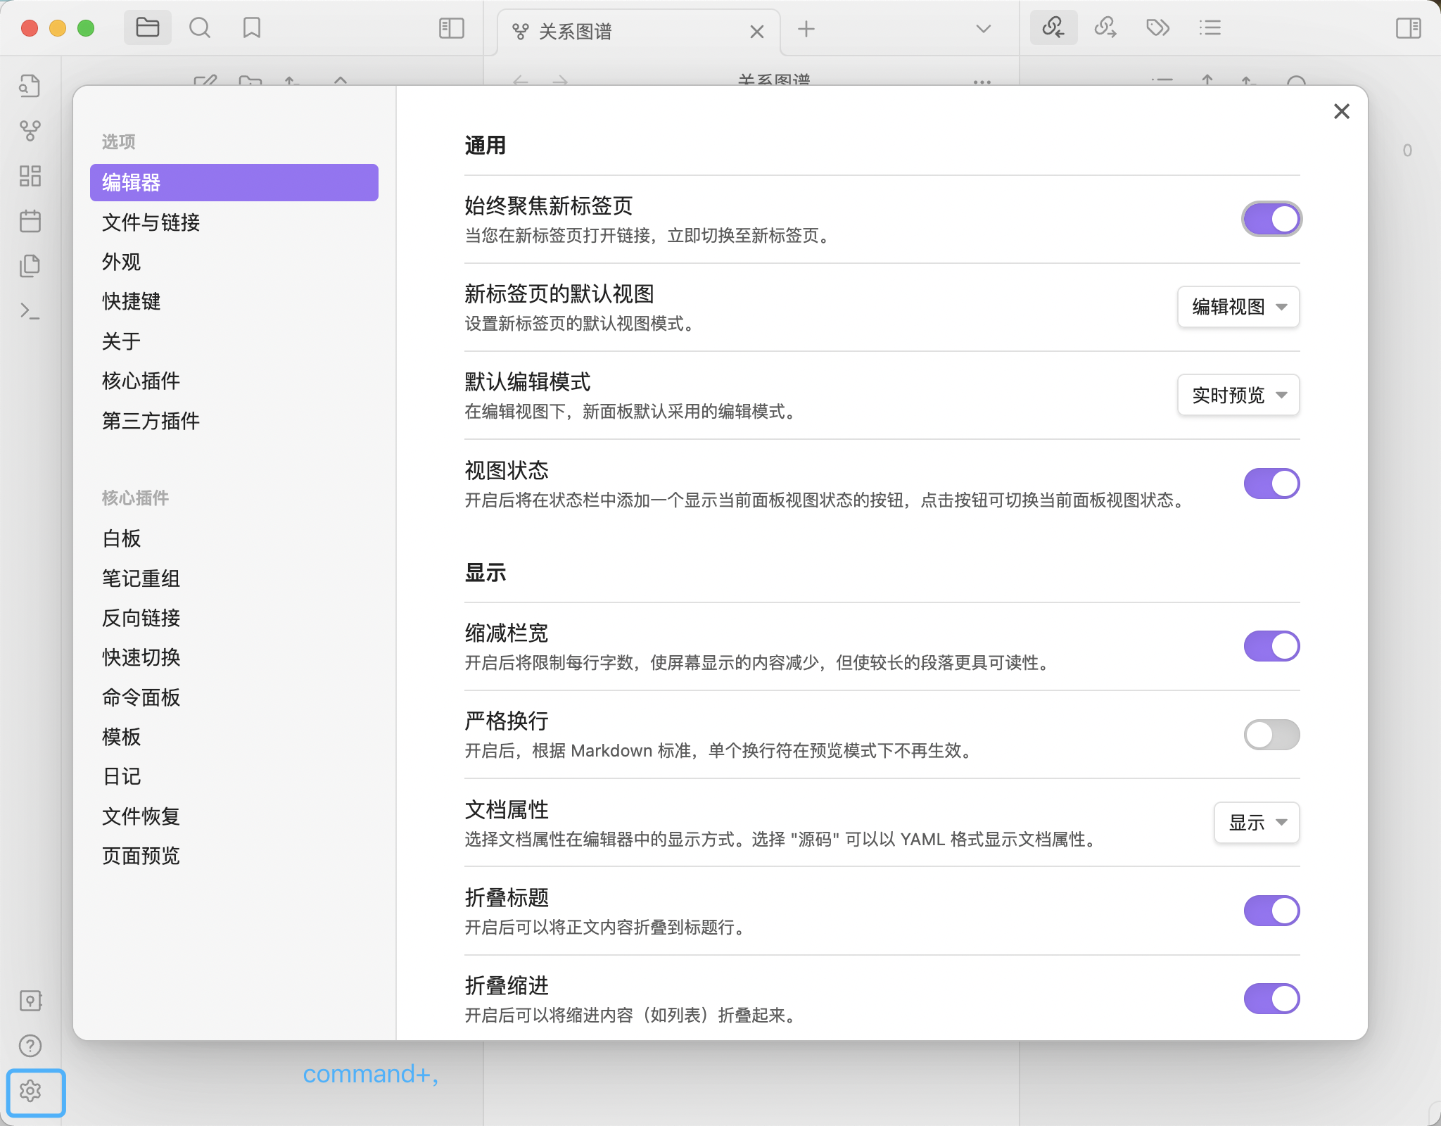Open 文件与链接 settings section
The height and width of the screenshot is (1126, 1441).
click(x=234, y=222)
